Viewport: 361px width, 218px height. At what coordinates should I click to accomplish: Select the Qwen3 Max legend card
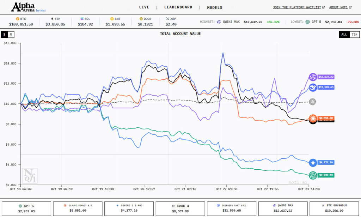click(x=283, y=208)
